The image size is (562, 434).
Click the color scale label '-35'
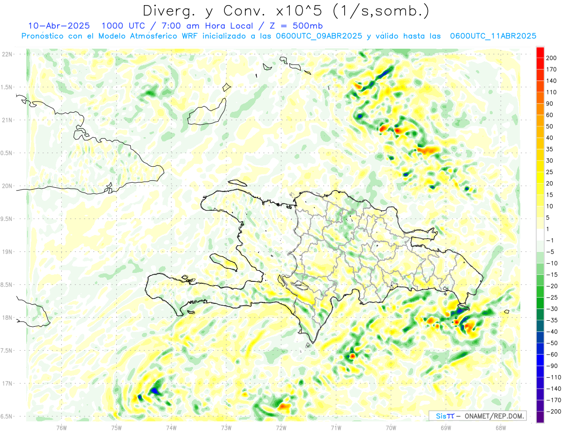tap(551, 320)
